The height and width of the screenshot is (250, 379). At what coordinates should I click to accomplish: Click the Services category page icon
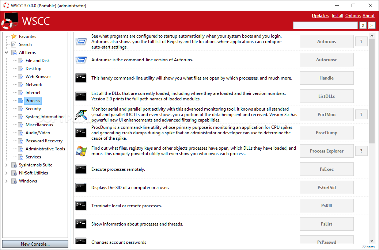pos(20,157)
